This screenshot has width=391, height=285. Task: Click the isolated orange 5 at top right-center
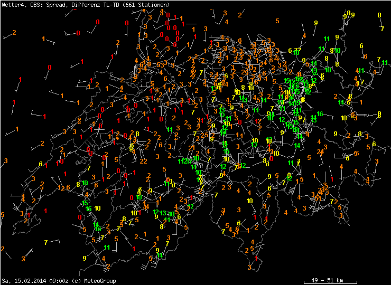[x=277, y=21]
